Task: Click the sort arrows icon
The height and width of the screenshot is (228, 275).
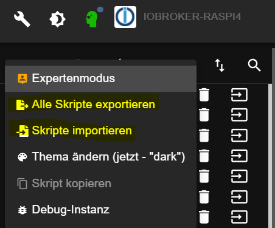Action: tap(220, 65)
